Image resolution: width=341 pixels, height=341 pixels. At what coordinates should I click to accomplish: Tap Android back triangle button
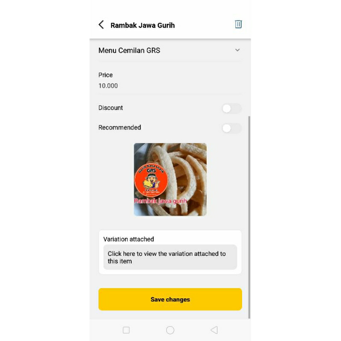point(214,330)
